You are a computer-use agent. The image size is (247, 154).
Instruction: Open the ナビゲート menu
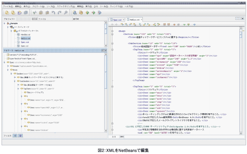(x=38, y=6)
